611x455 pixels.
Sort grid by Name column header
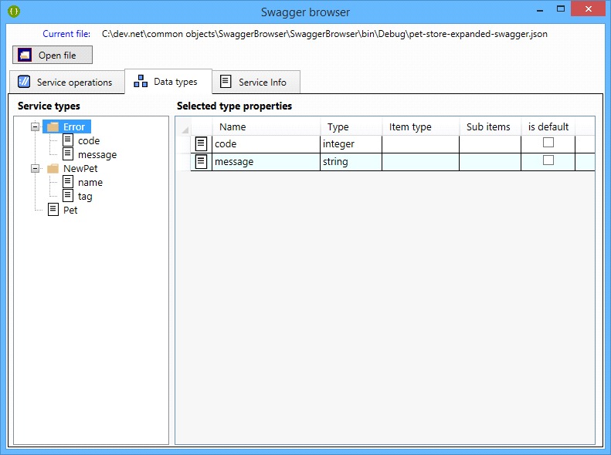[266, 126]
